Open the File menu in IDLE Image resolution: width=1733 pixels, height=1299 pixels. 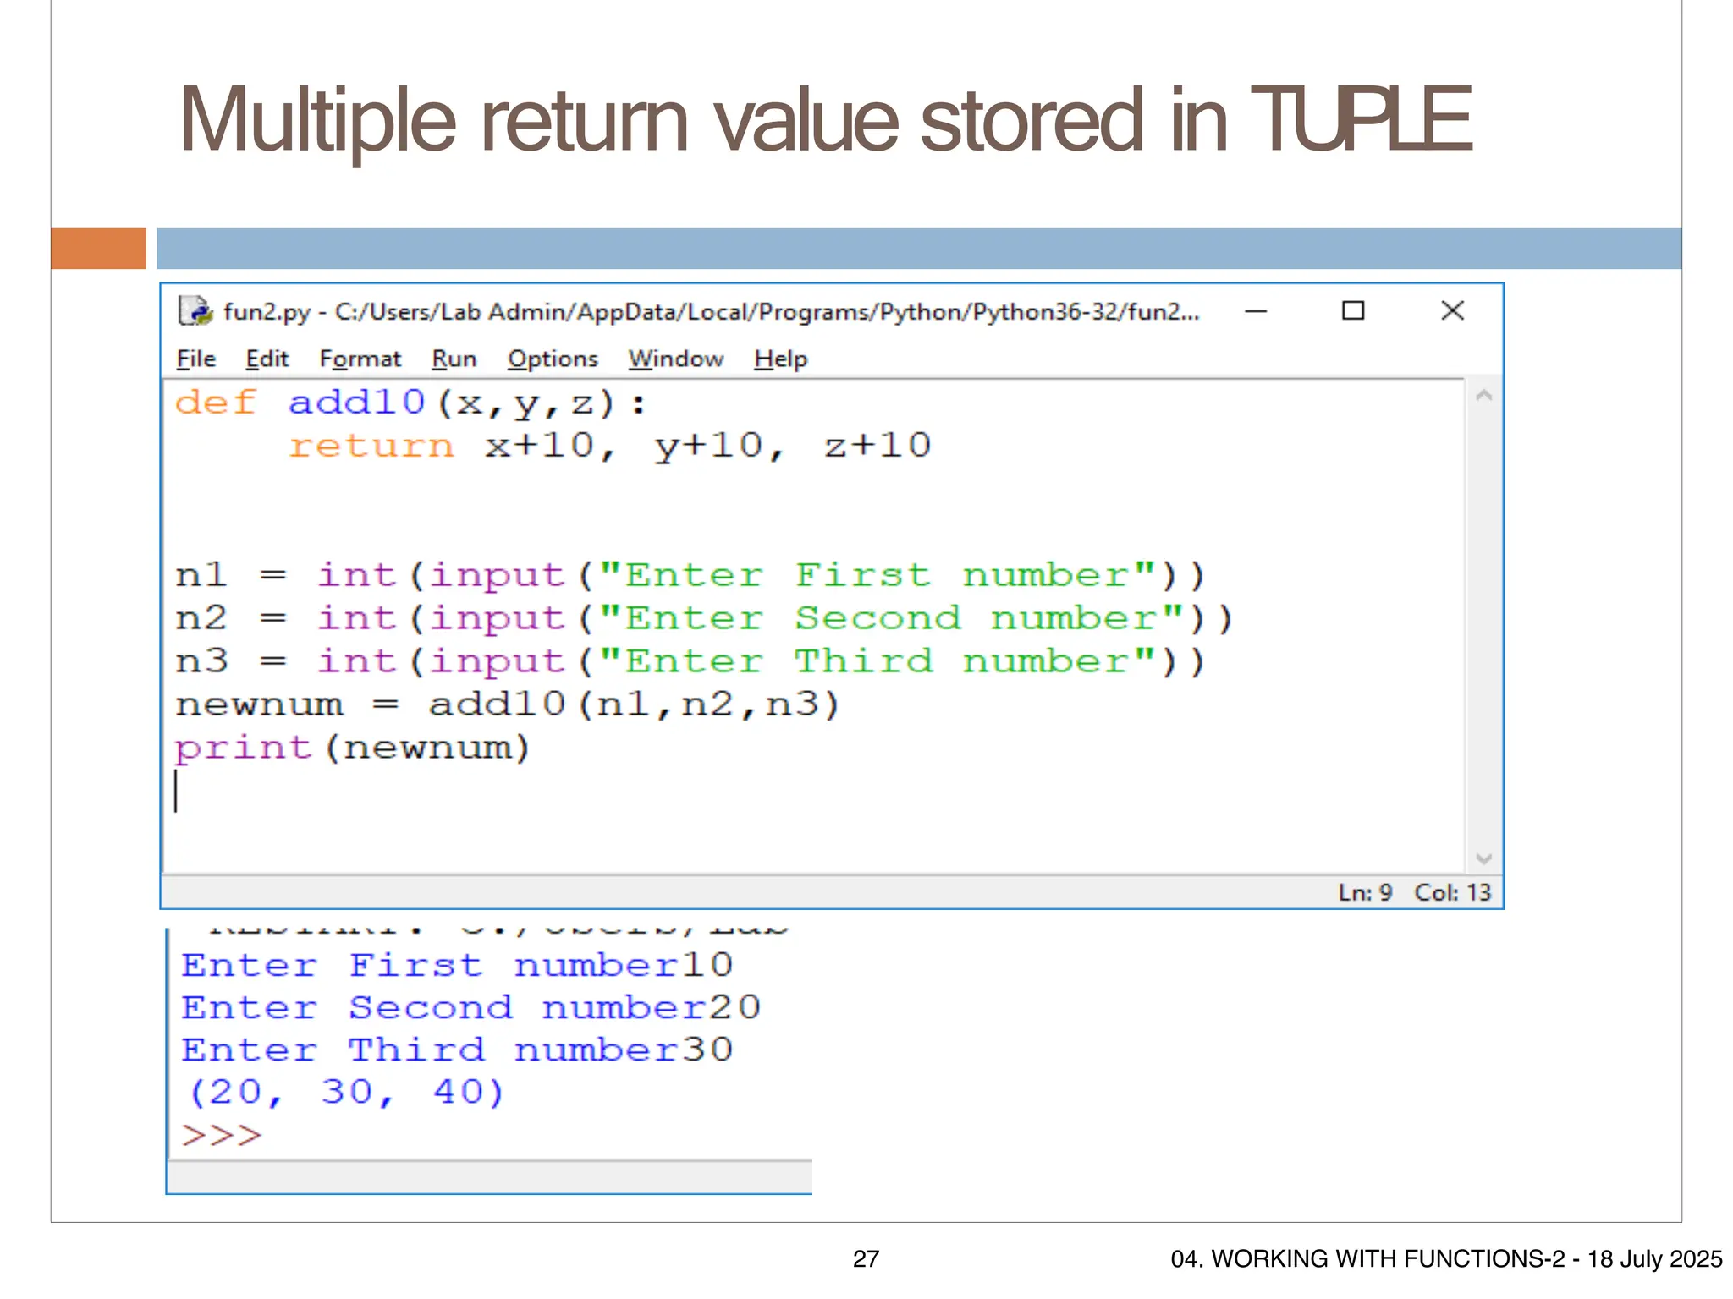click(x=195, y=359)
